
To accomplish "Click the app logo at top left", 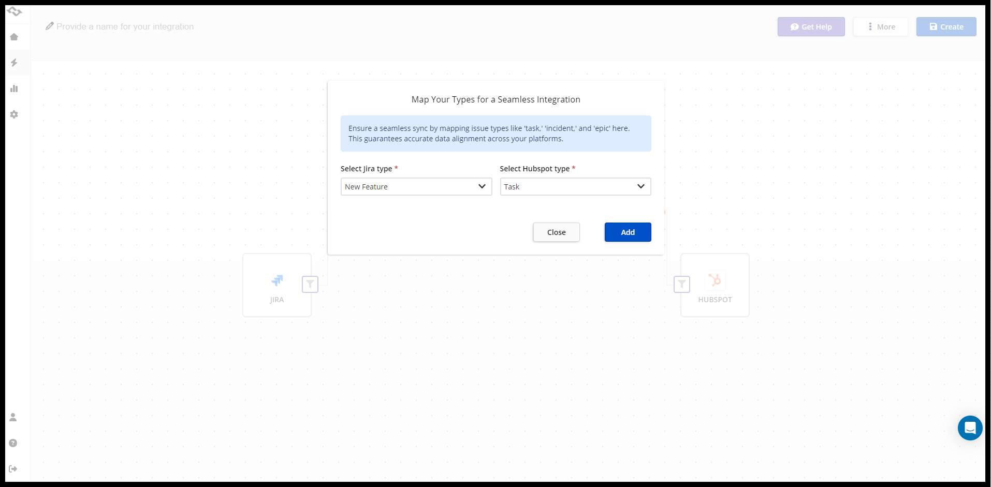I will pyautogui.click(x=14, y=11).
